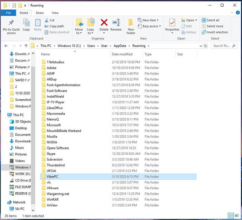Select the XnView folder
This screenshot has height=220, width=242.
pyautogui.click(x=118, y=205)
